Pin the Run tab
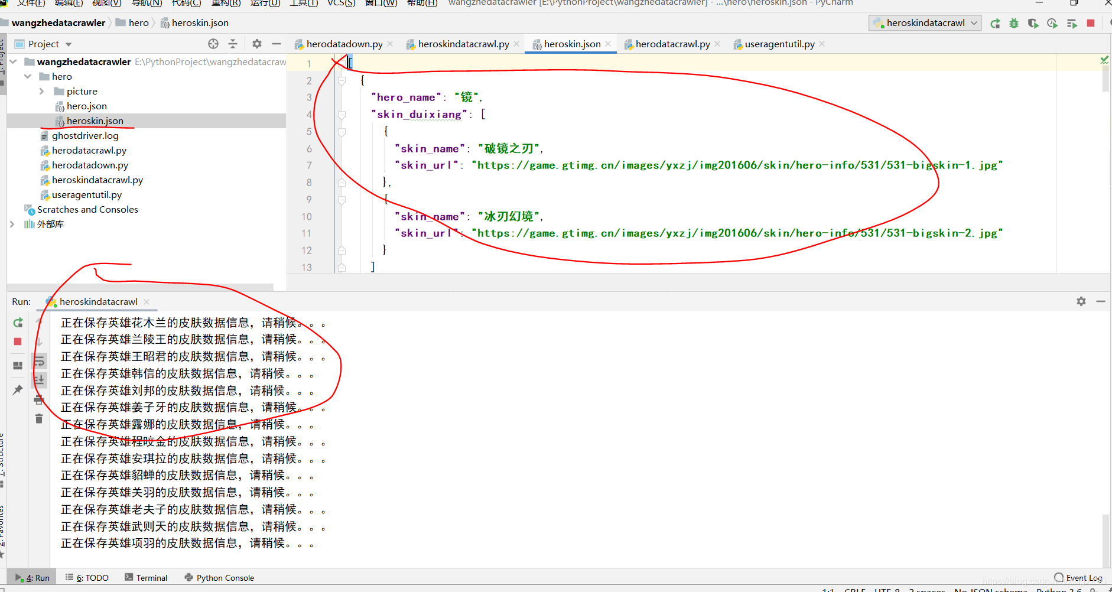 18,389
